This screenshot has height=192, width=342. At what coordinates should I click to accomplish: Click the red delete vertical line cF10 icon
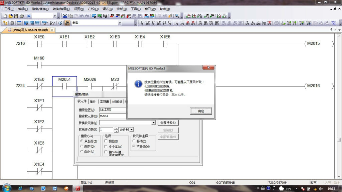click(193, 23)
